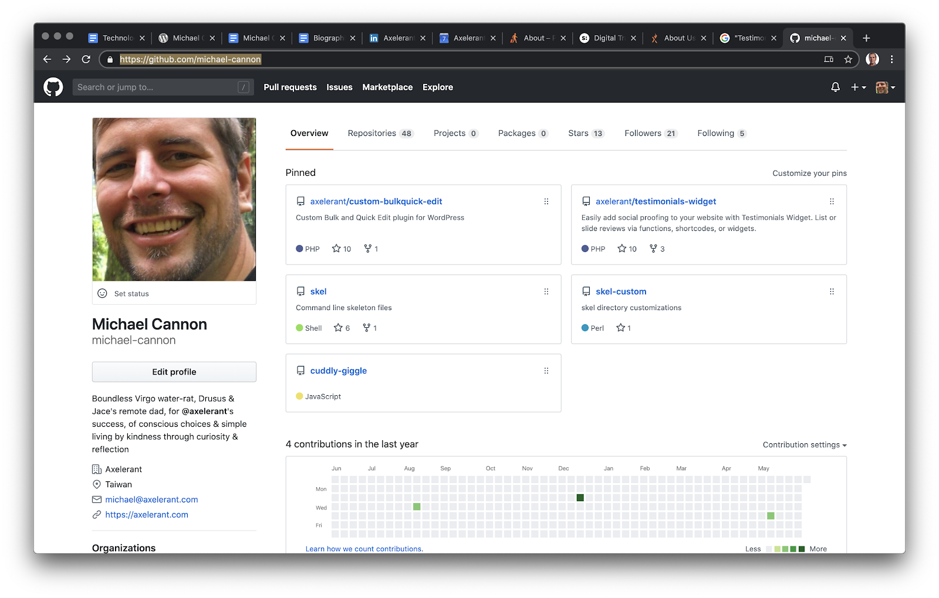Open Repositories tab
939x598 pixels.
380,133
